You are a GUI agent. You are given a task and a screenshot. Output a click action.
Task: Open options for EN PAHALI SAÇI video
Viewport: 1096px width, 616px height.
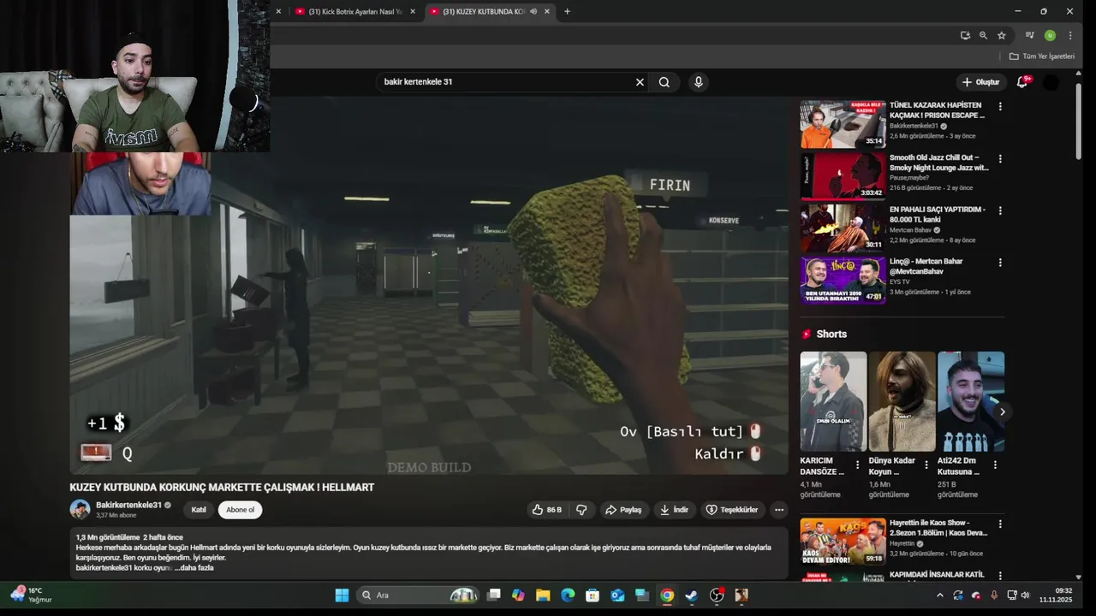coord(1000,210)
